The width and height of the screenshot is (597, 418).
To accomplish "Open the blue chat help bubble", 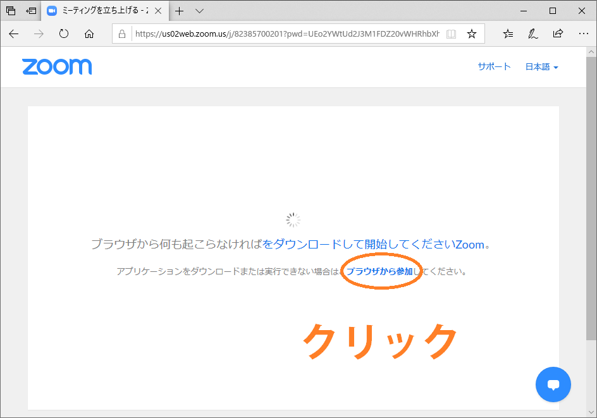I will (x=553, y=384).
